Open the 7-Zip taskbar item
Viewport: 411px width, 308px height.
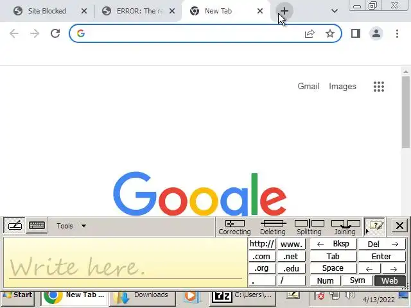243,297
